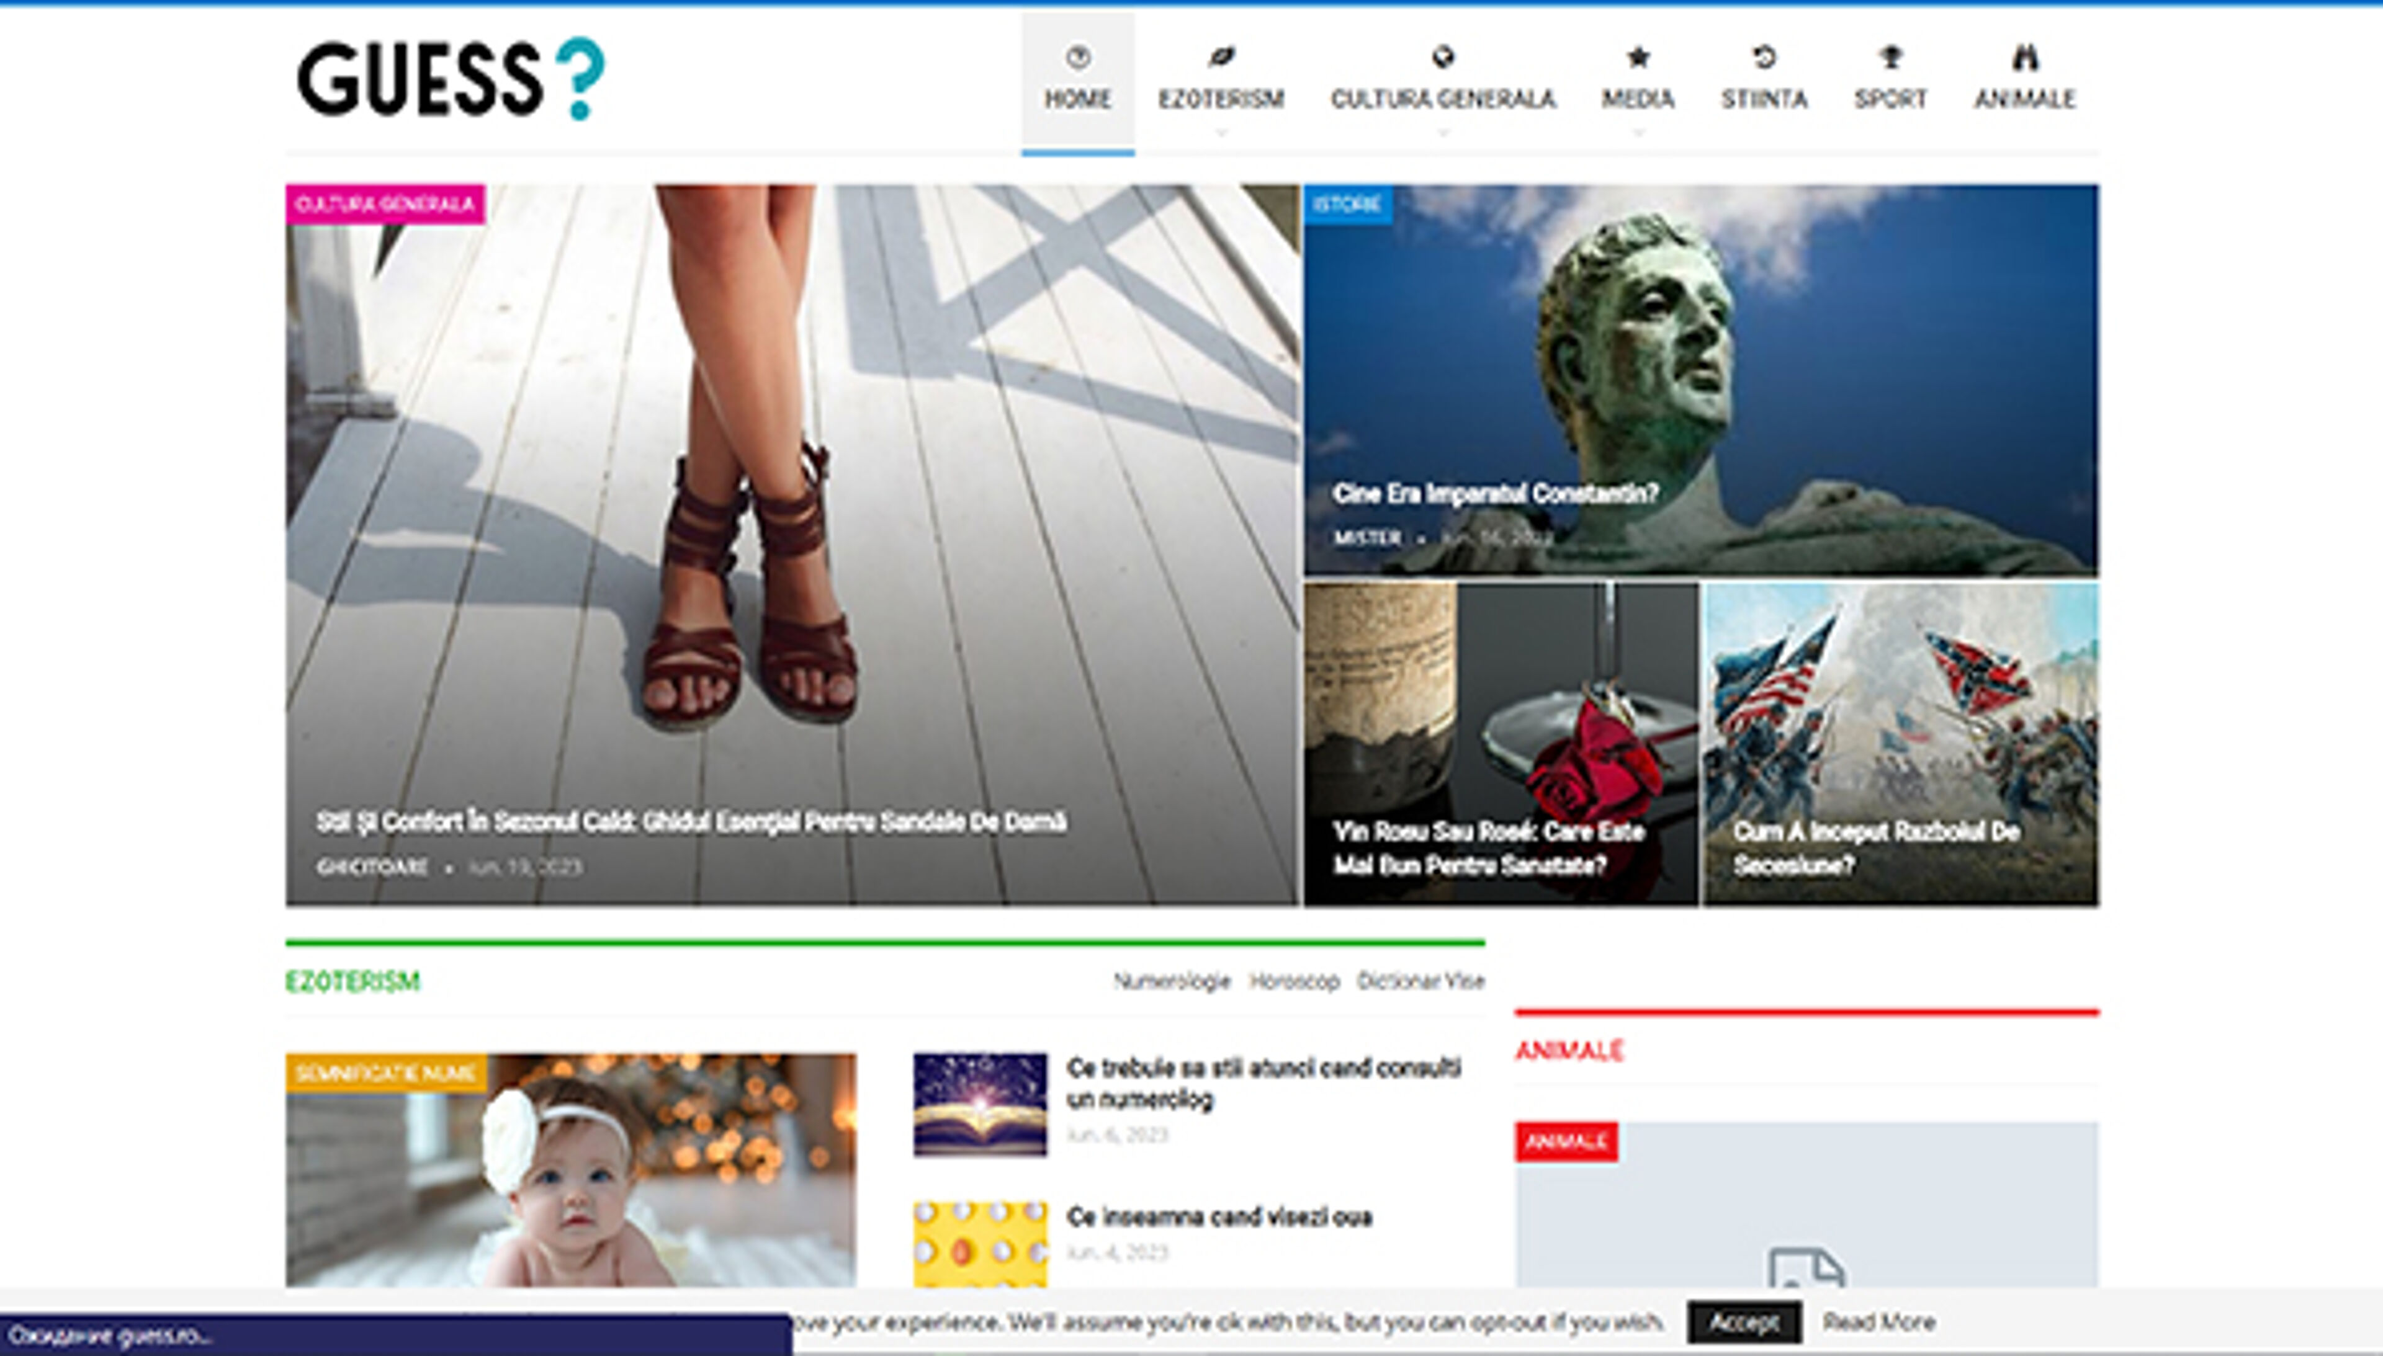The image size is (2383, 1356).
Task: Click the Home menu clock icon
Action: pos(1078,58)
